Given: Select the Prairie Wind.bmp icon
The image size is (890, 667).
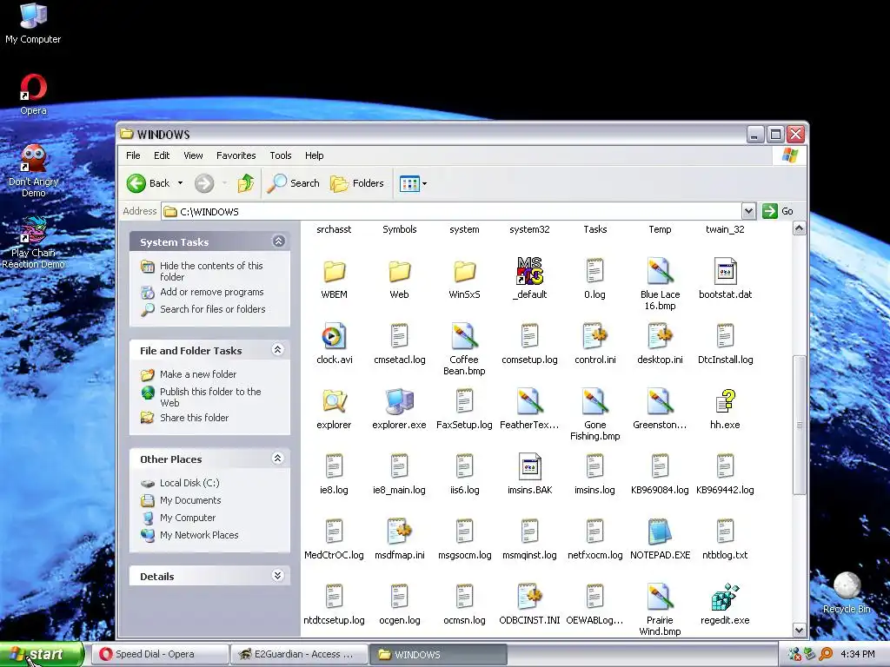Looking at the screenshot, I should 661,597.
